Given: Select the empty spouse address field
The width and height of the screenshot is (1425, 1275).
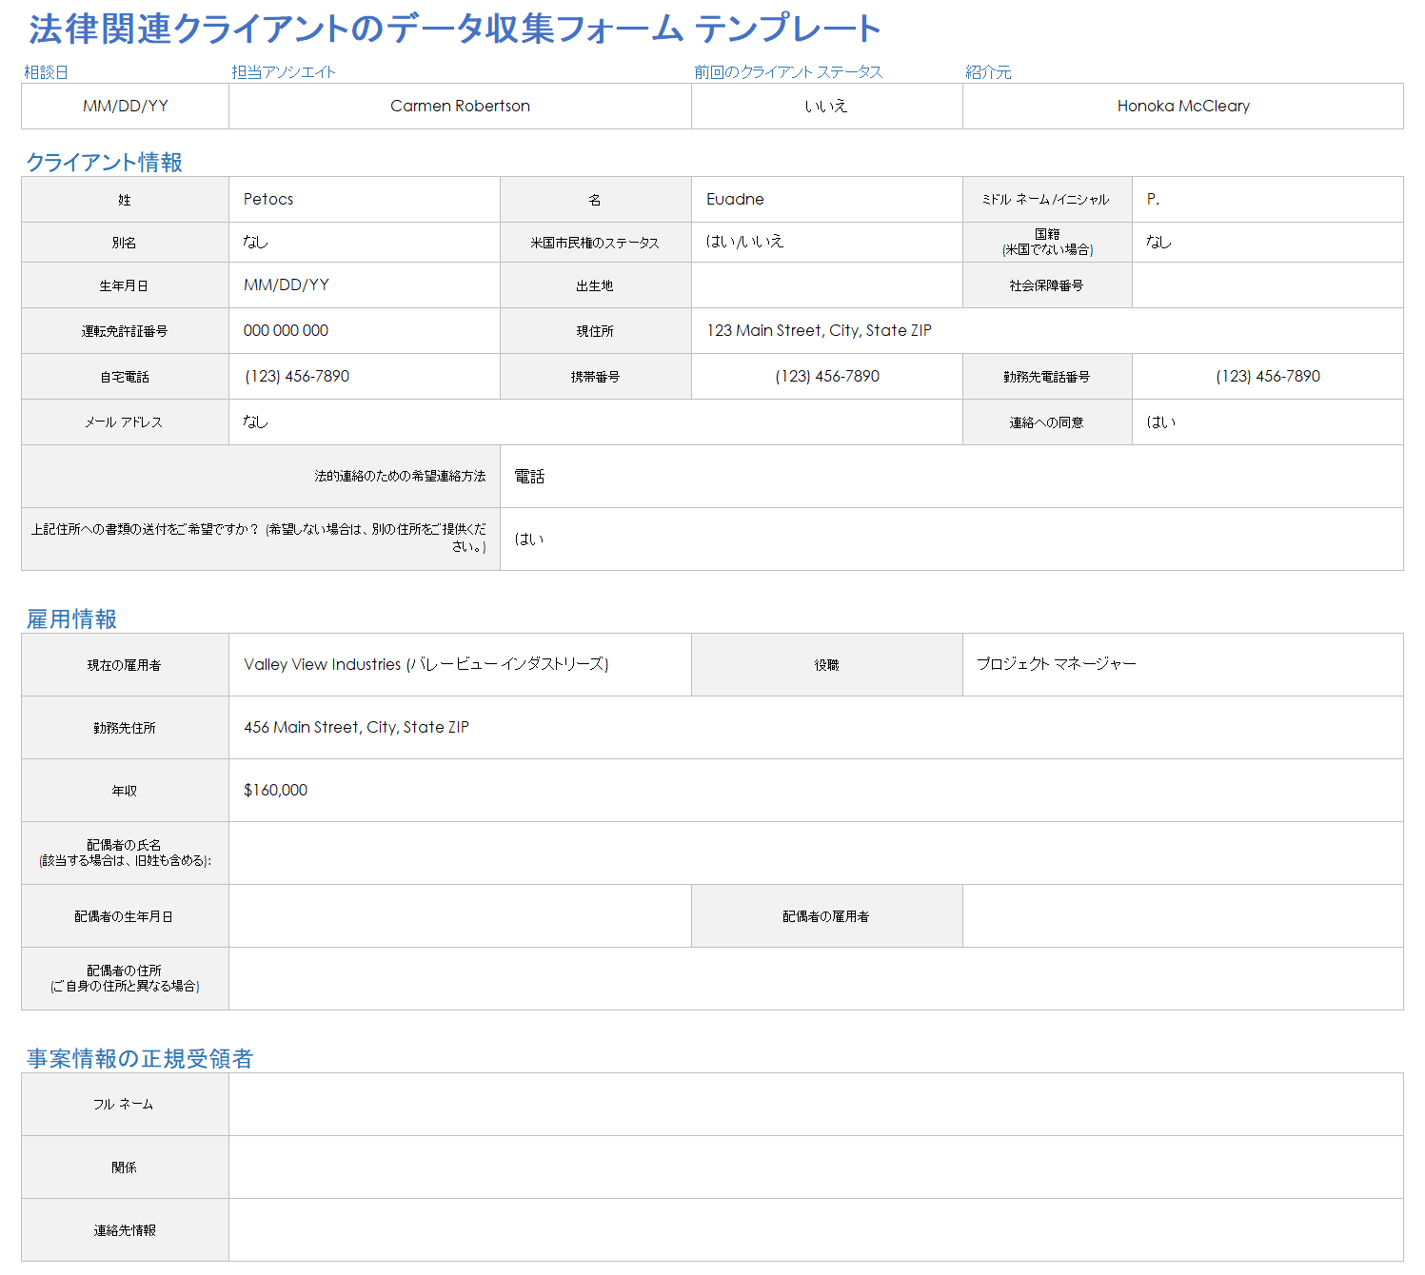Looking at the screenshot, I should [816, 978].
